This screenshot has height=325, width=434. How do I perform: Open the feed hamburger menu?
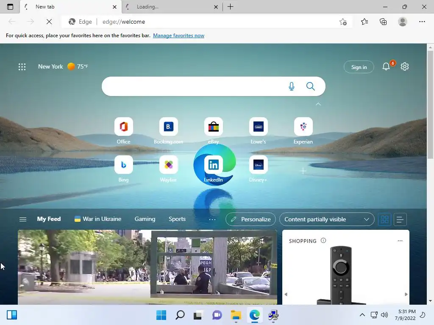tap(23, 219)
